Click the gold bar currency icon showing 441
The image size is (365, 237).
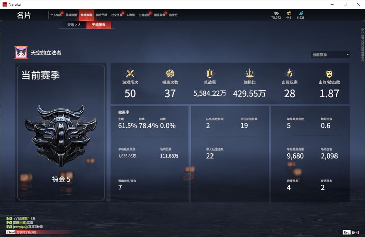pos(289,13)
